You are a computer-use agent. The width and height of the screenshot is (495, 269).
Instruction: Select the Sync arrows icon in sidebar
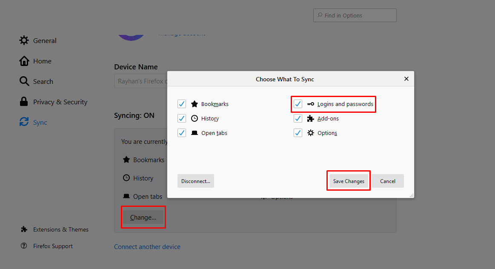(24, 122)
